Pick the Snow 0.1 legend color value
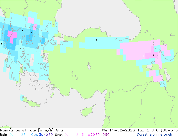 pyautogui.click(x=67, y=135)
